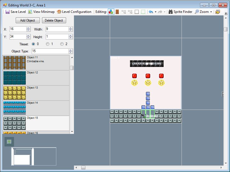Select the rightmost red block sprite
Screen dimensions: 230x172
point(161,76)
